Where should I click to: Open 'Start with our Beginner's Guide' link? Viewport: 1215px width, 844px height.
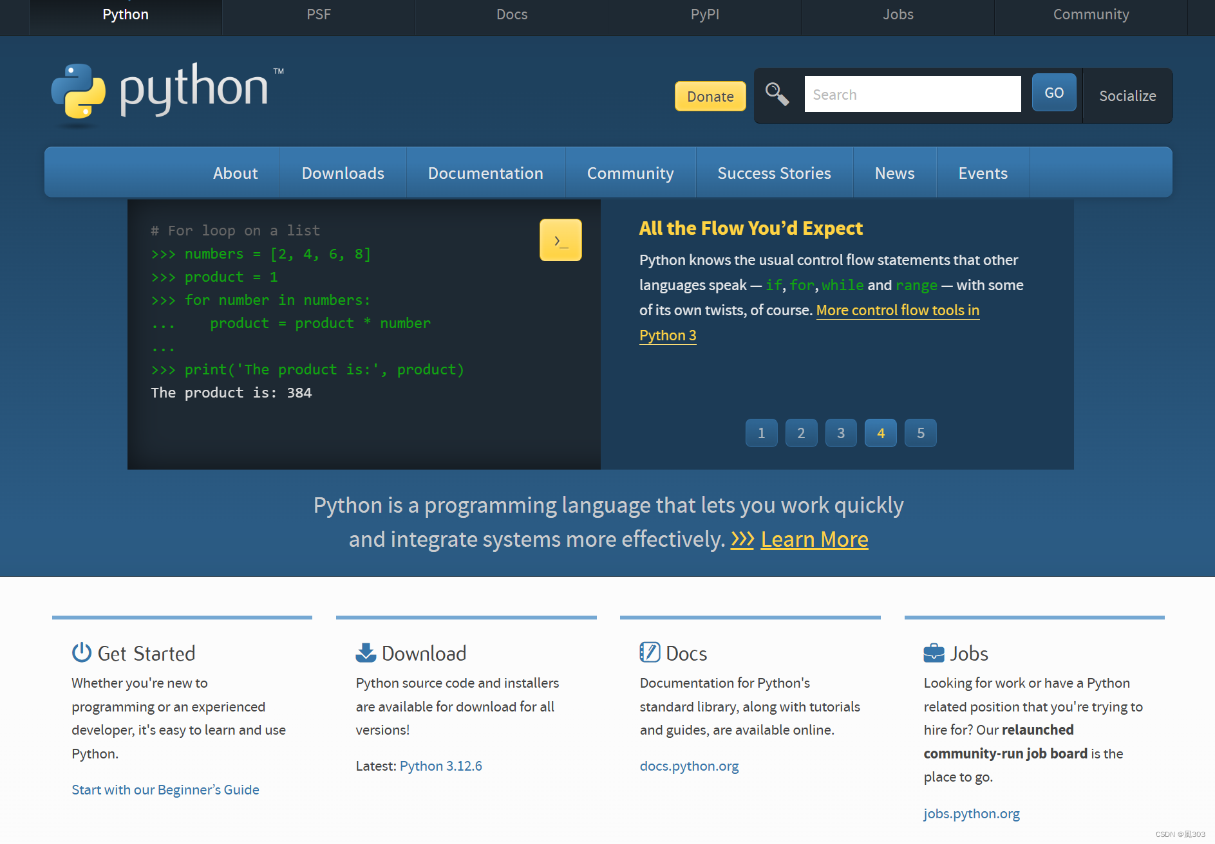tap(165, 789)
